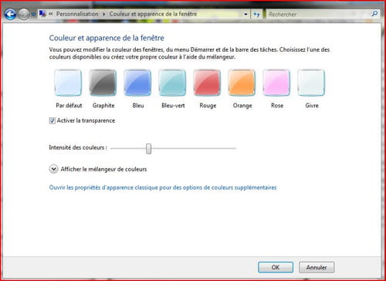Click the OK button

pyautogui.click(x=276, y=267)
